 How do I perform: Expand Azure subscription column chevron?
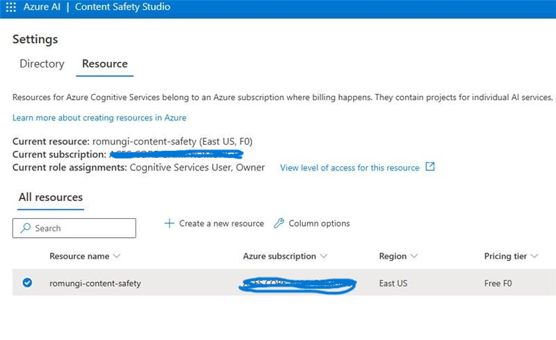[323, 256]
